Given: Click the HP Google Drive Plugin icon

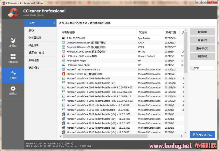Looking at the screenshot, I should [63, 65].
